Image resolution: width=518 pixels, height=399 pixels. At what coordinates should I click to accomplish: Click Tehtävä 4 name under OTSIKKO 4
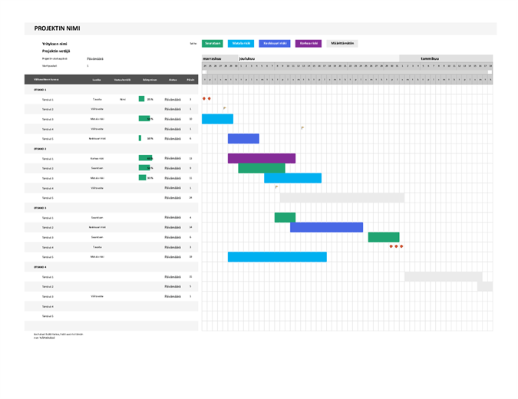tap(48, 306)
